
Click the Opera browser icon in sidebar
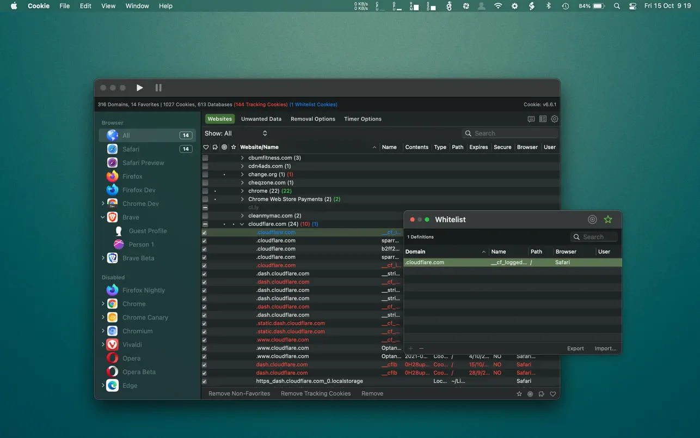(x=113, y=358)
